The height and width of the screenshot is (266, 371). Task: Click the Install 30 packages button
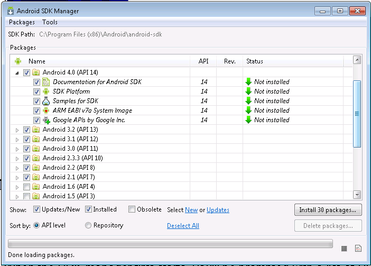[328, 210]
